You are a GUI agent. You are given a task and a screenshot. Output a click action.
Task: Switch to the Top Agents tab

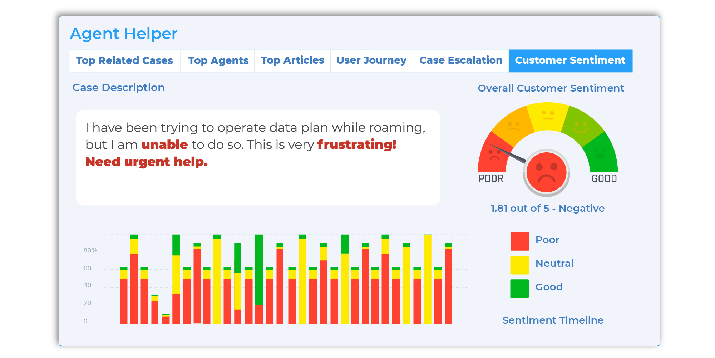(218, 61)
